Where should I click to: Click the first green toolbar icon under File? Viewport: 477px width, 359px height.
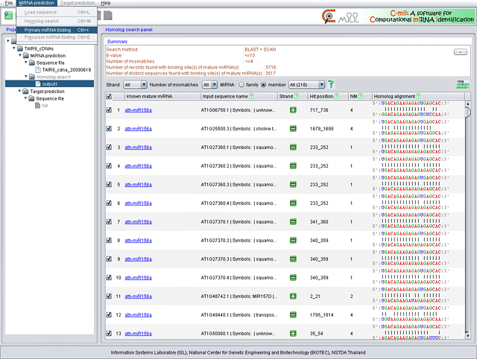click(x=9, y=16)
